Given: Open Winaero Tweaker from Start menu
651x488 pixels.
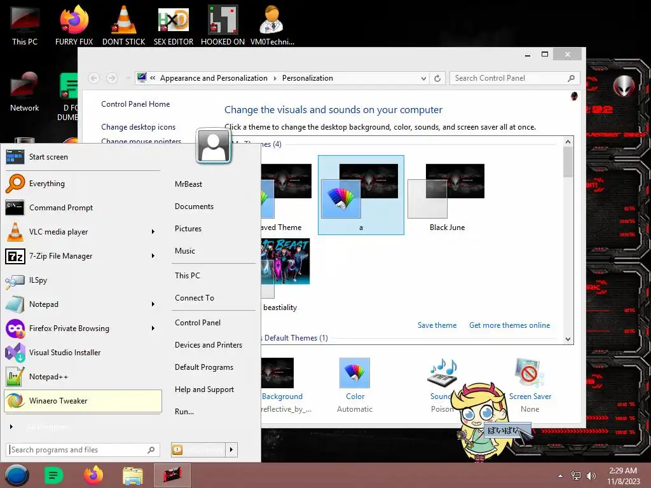Looking at the screenshot, I should [82, 401].
